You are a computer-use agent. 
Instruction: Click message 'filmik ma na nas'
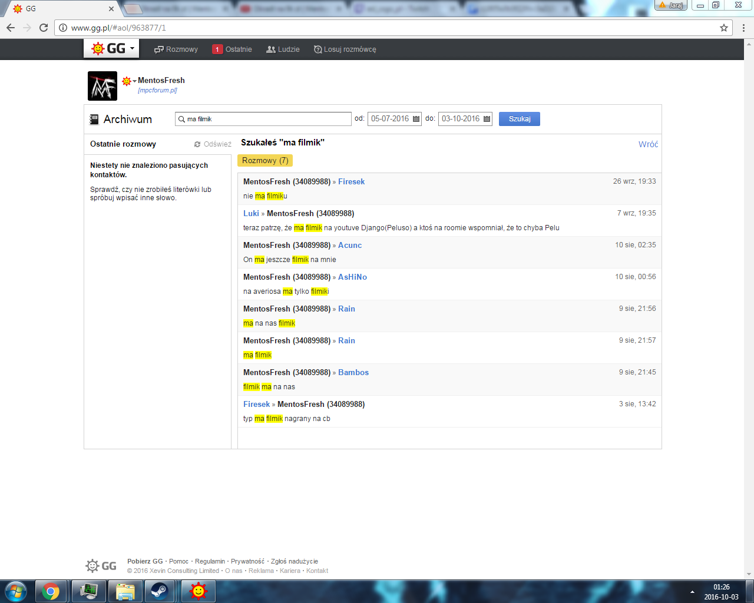269,387
